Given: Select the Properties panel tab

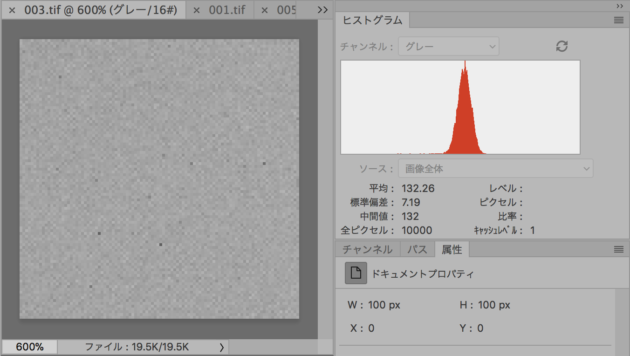Looking at the screenshot, I should click(x=452, y=249).
